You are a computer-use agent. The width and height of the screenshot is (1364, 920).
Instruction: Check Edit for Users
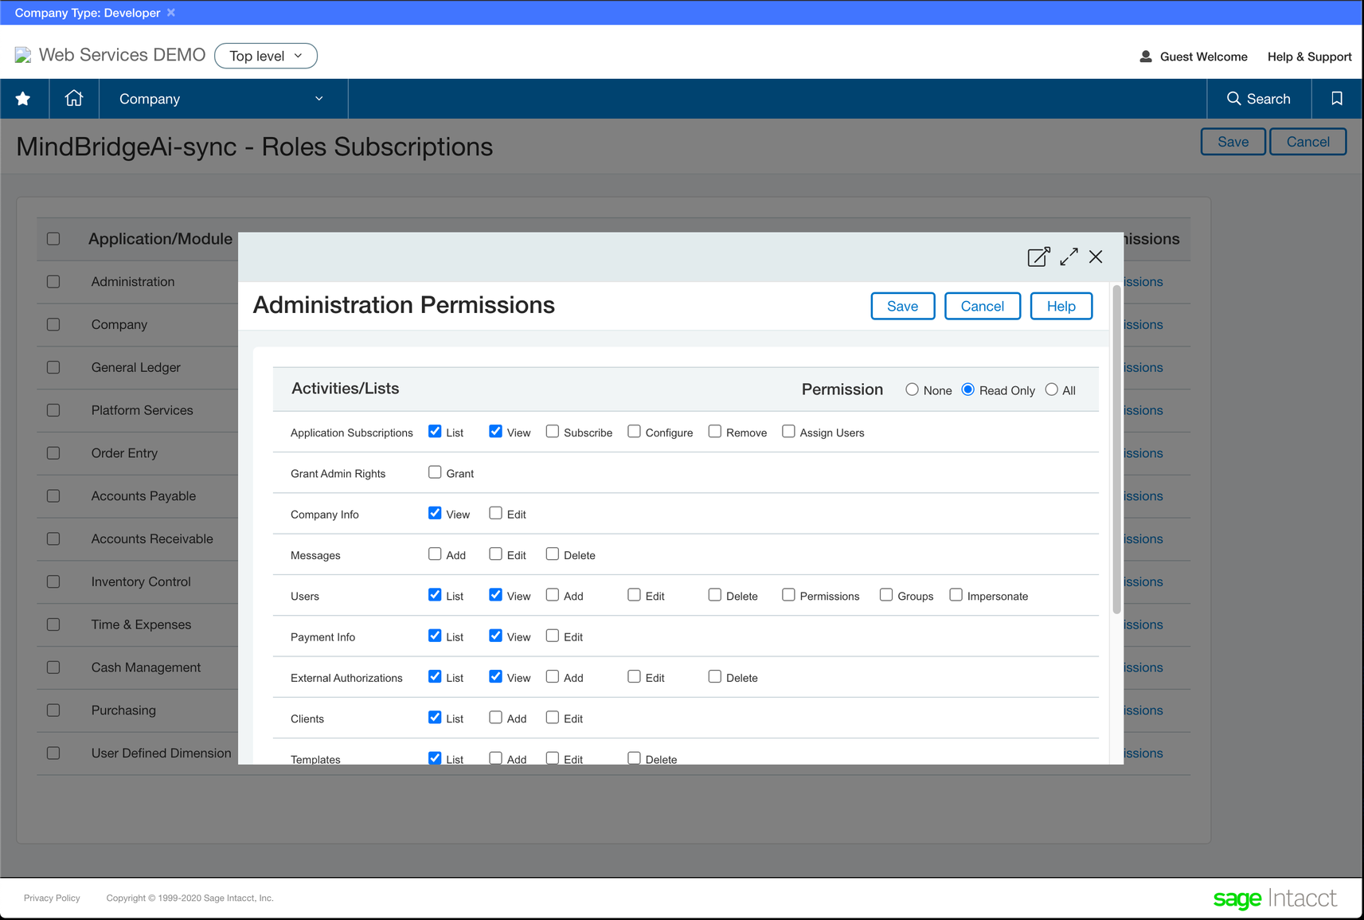[634, 595]
